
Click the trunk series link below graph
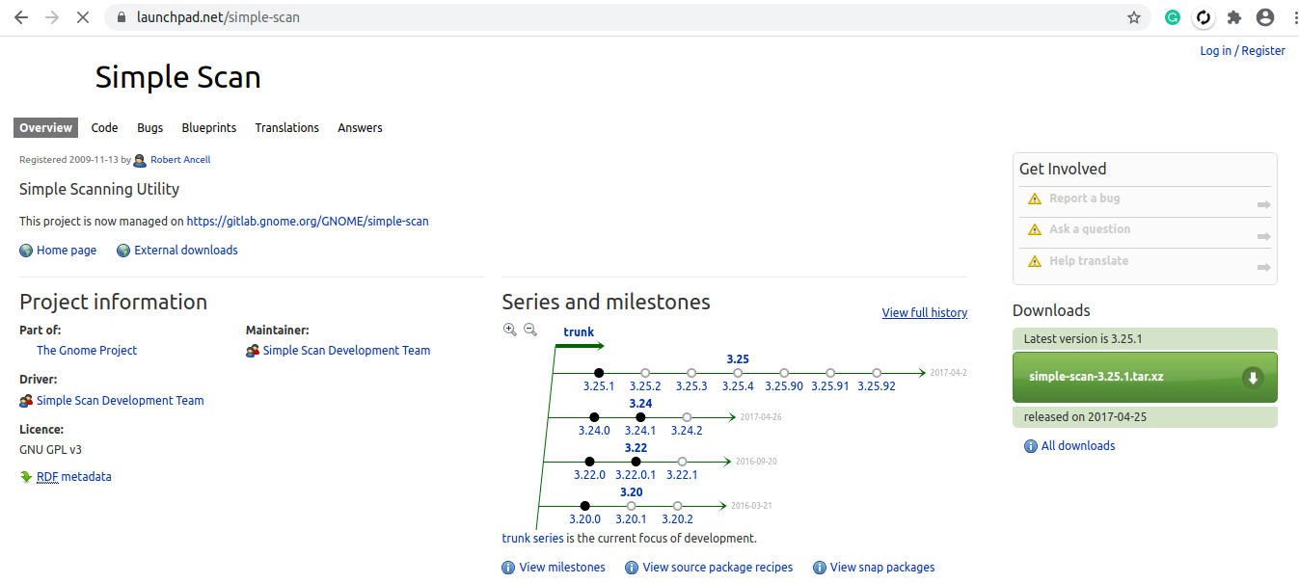tap(532, 539)
